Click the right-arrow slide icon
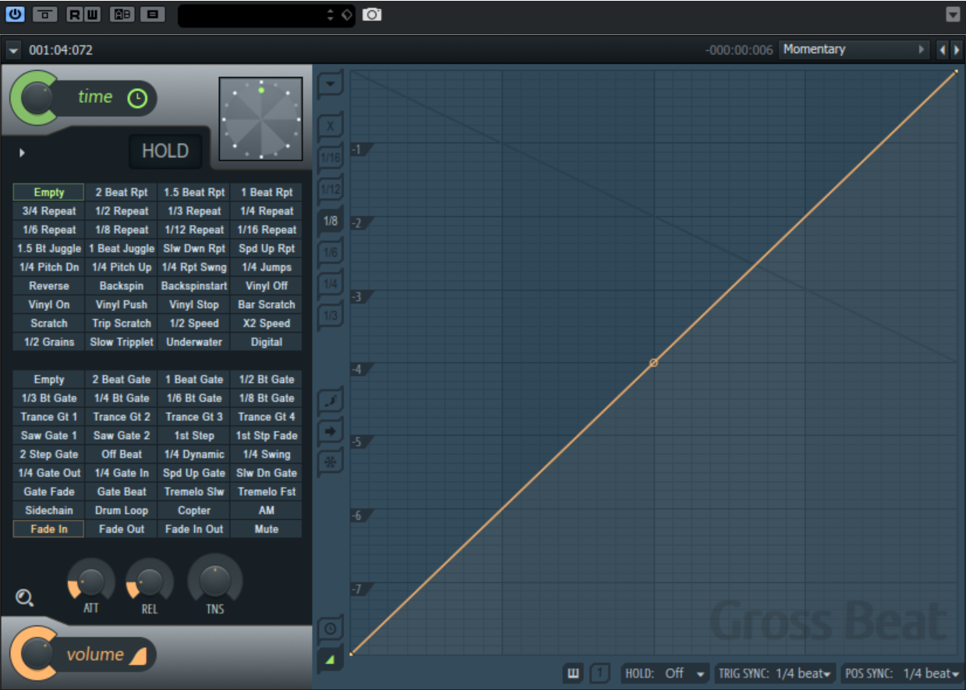966x690 pixels. pos(331,431)
